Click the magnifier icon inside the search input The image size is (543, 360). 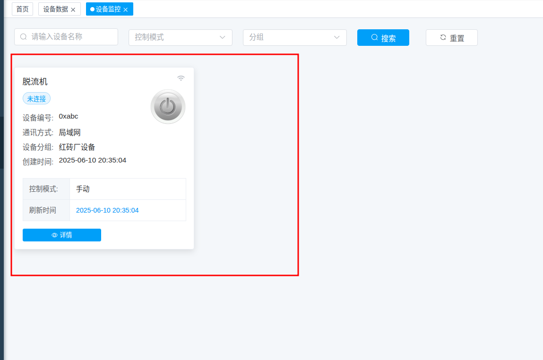tap(23, 37)
